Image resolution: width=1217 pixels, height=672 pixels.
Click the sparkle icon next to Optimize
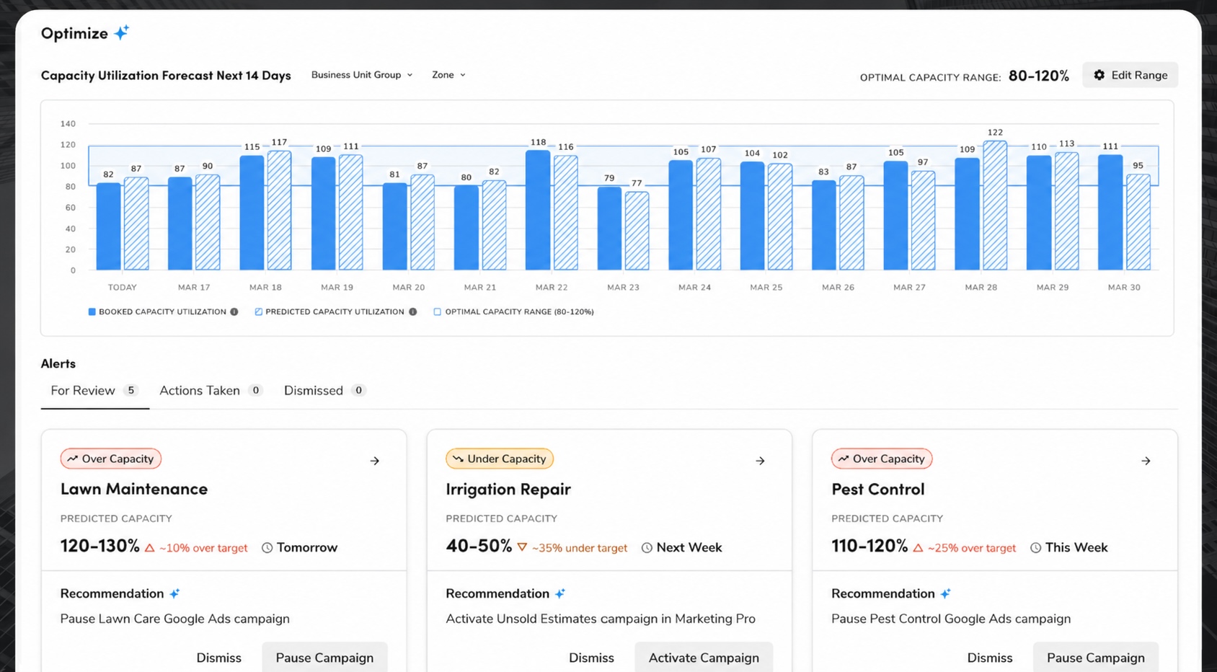point(122,32)
